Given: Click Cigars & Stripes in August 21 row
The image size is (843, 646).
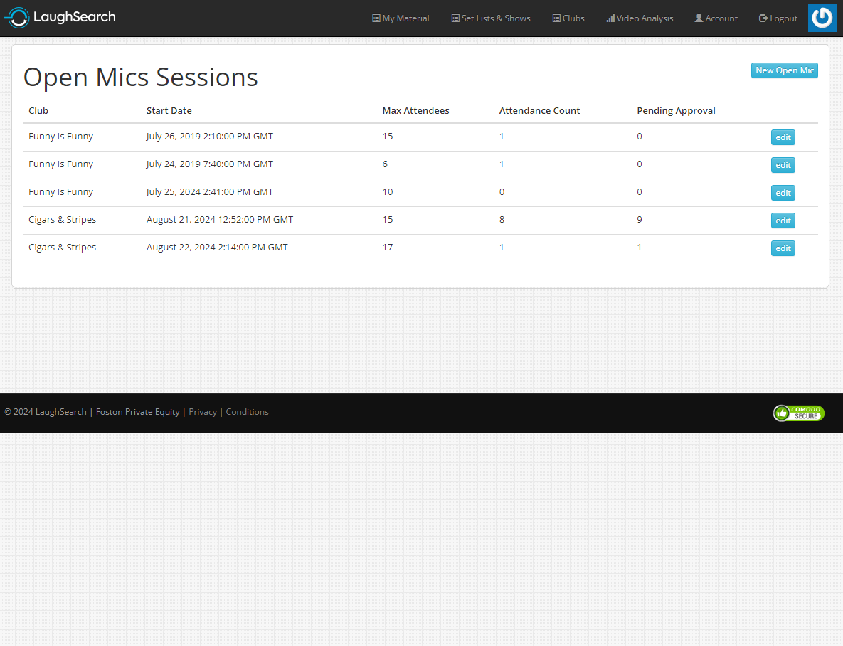Looking at the screenshot, I should (63, 219).
